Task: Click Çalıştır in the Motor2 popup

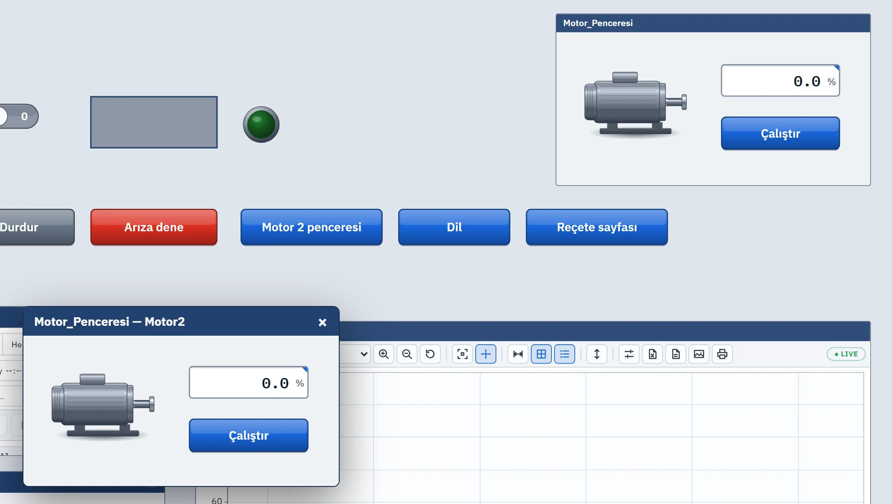Action: (249, 436)
